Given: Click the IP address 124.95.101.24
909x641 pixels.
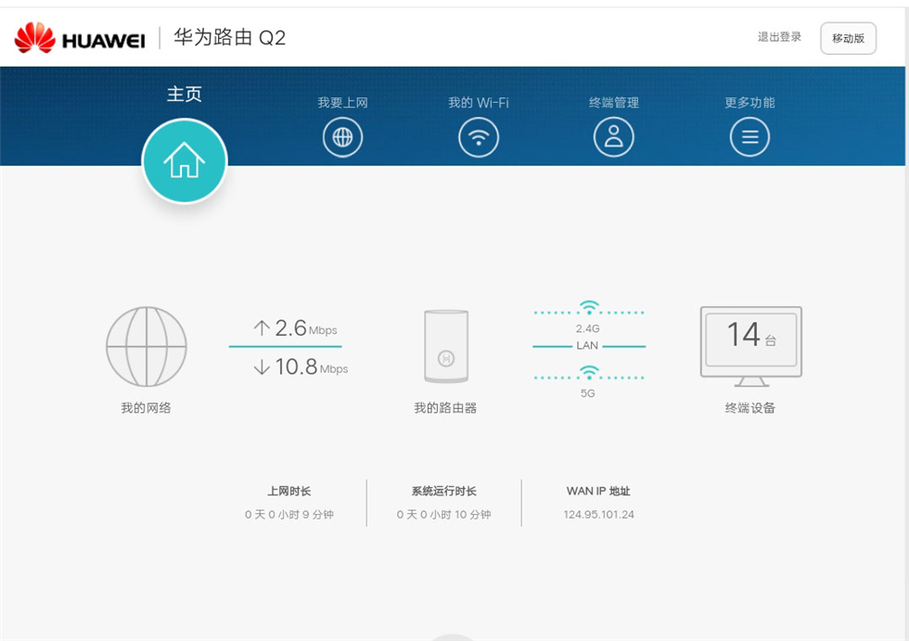Looking at the screenshot, I should pyautogui.click(x=599, y=515).
